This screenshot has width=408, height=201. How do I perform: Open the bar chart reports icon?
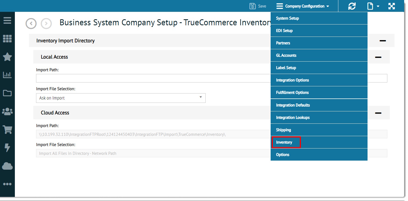coord(7,75)
